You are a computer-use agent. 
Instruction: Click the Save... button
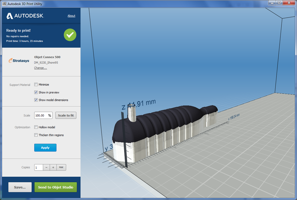pos(20,187)
